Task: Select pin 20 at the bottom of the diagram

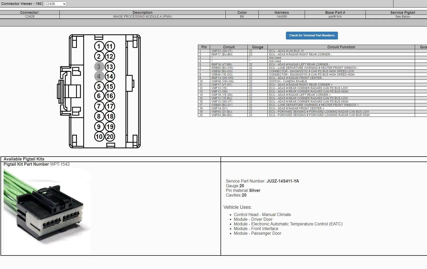Action: 110,136
